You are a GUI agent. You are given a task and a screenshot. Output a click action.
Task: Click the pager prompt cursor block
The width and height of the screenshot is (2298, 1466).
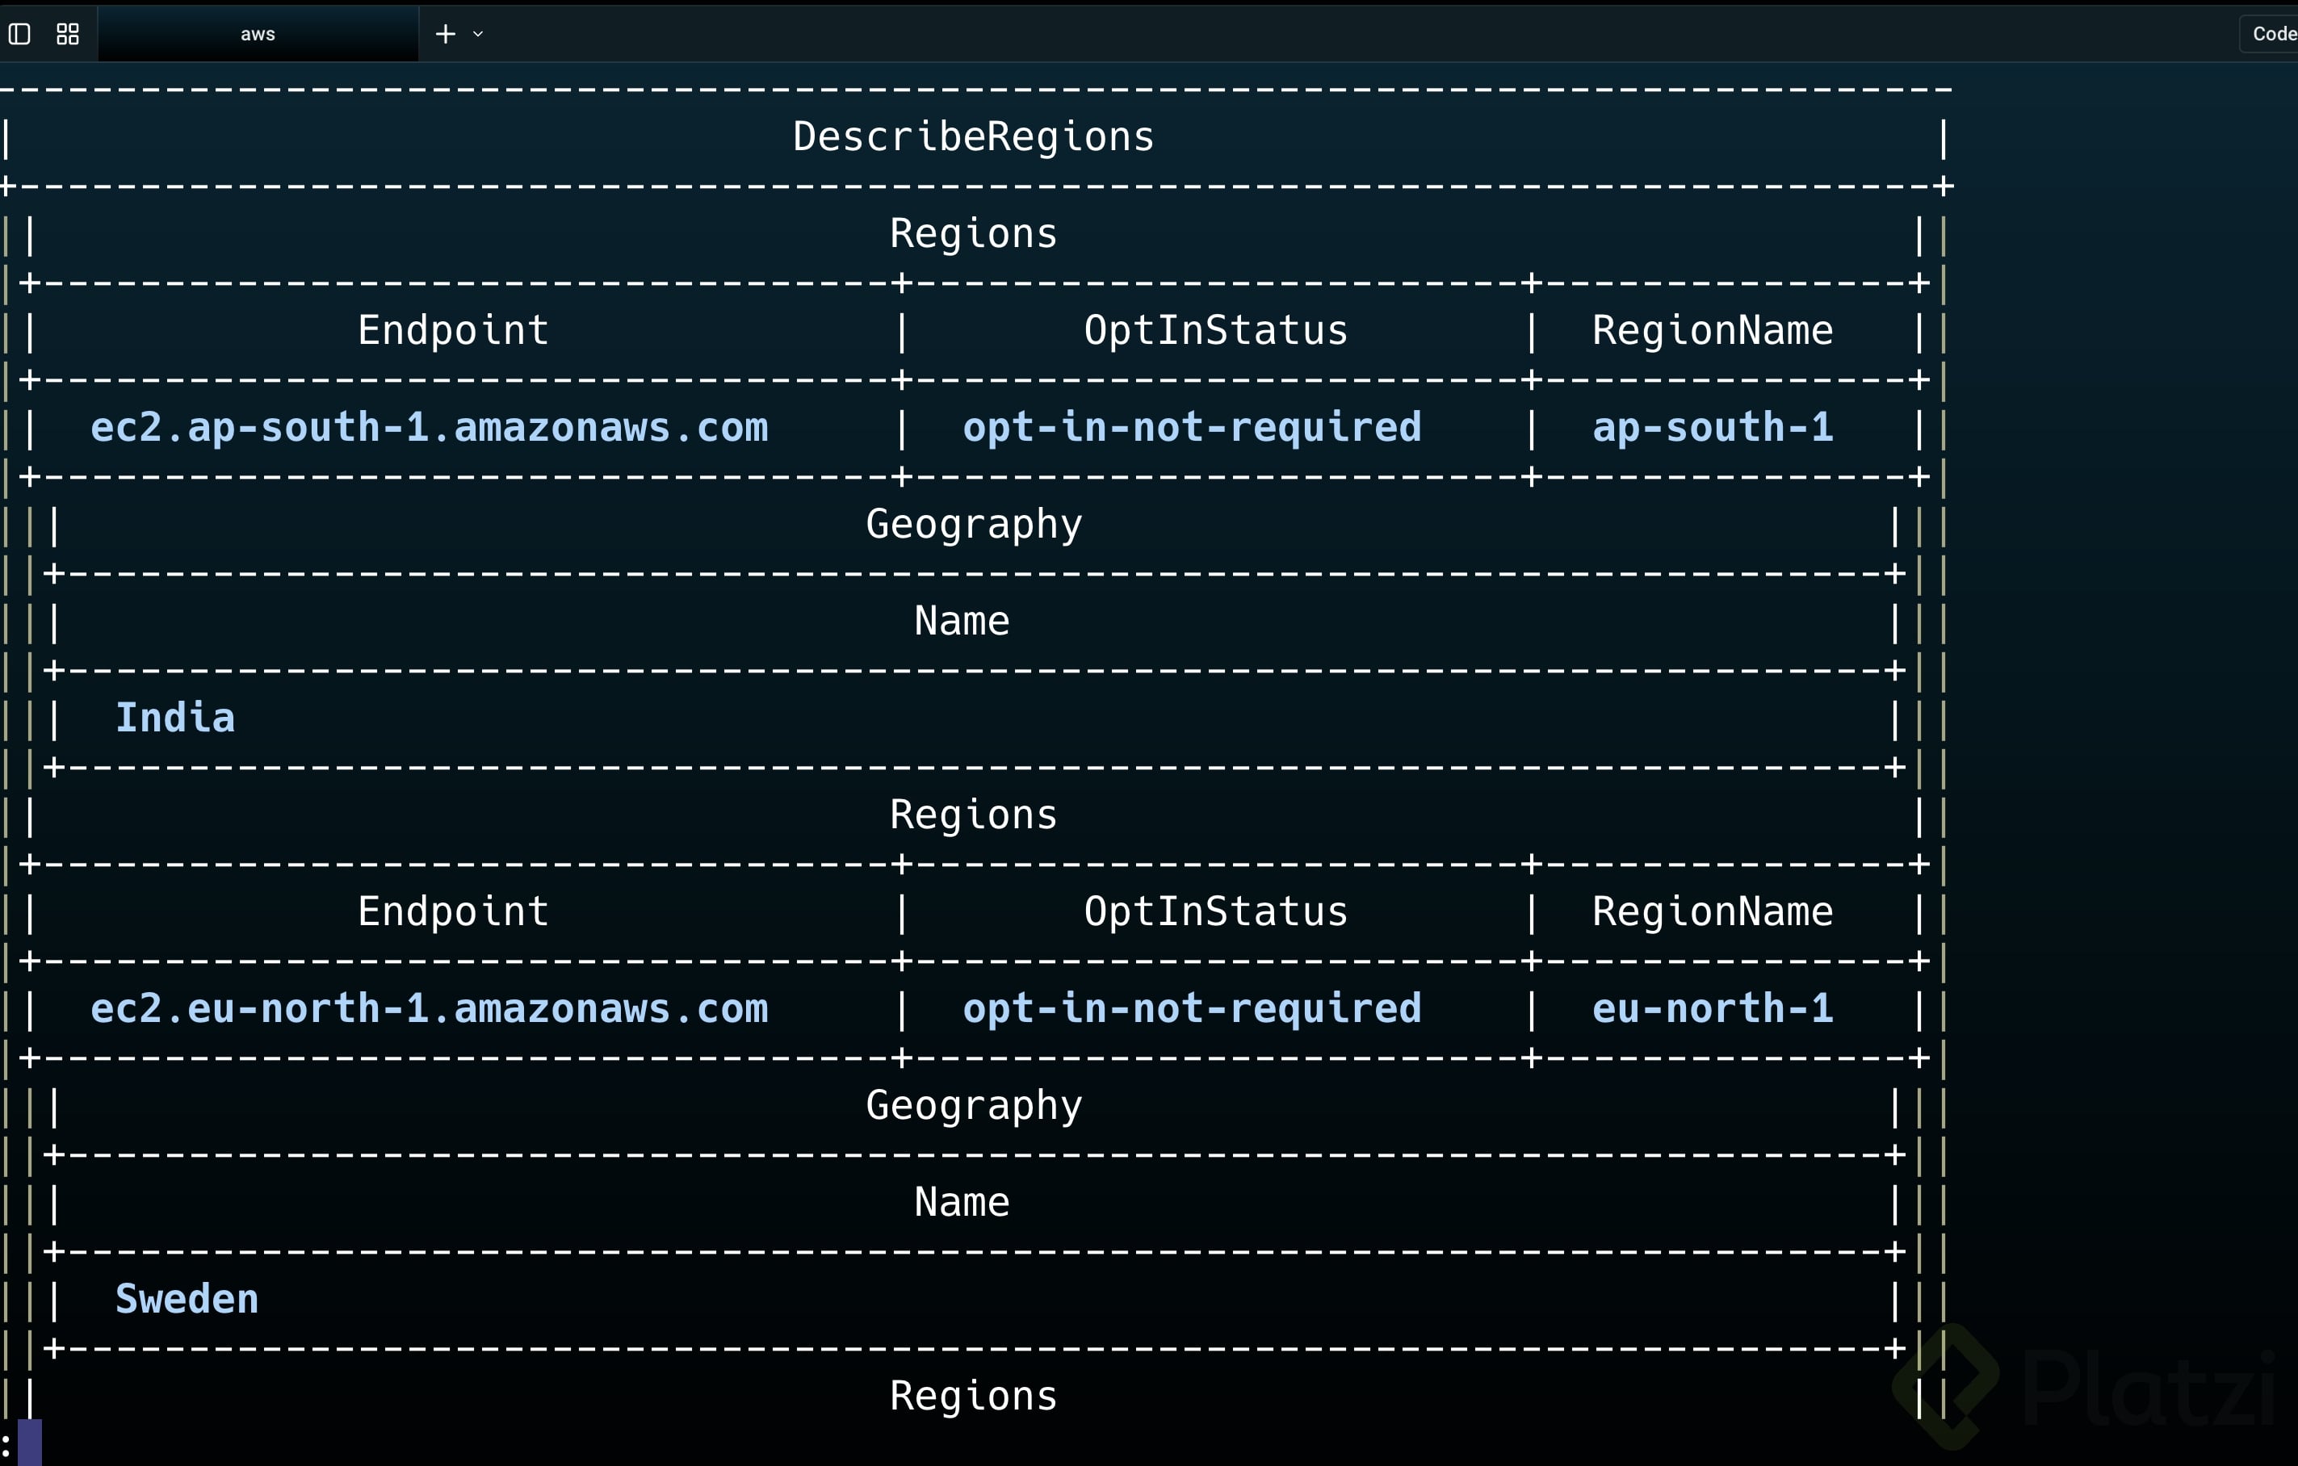point(30,1440)
